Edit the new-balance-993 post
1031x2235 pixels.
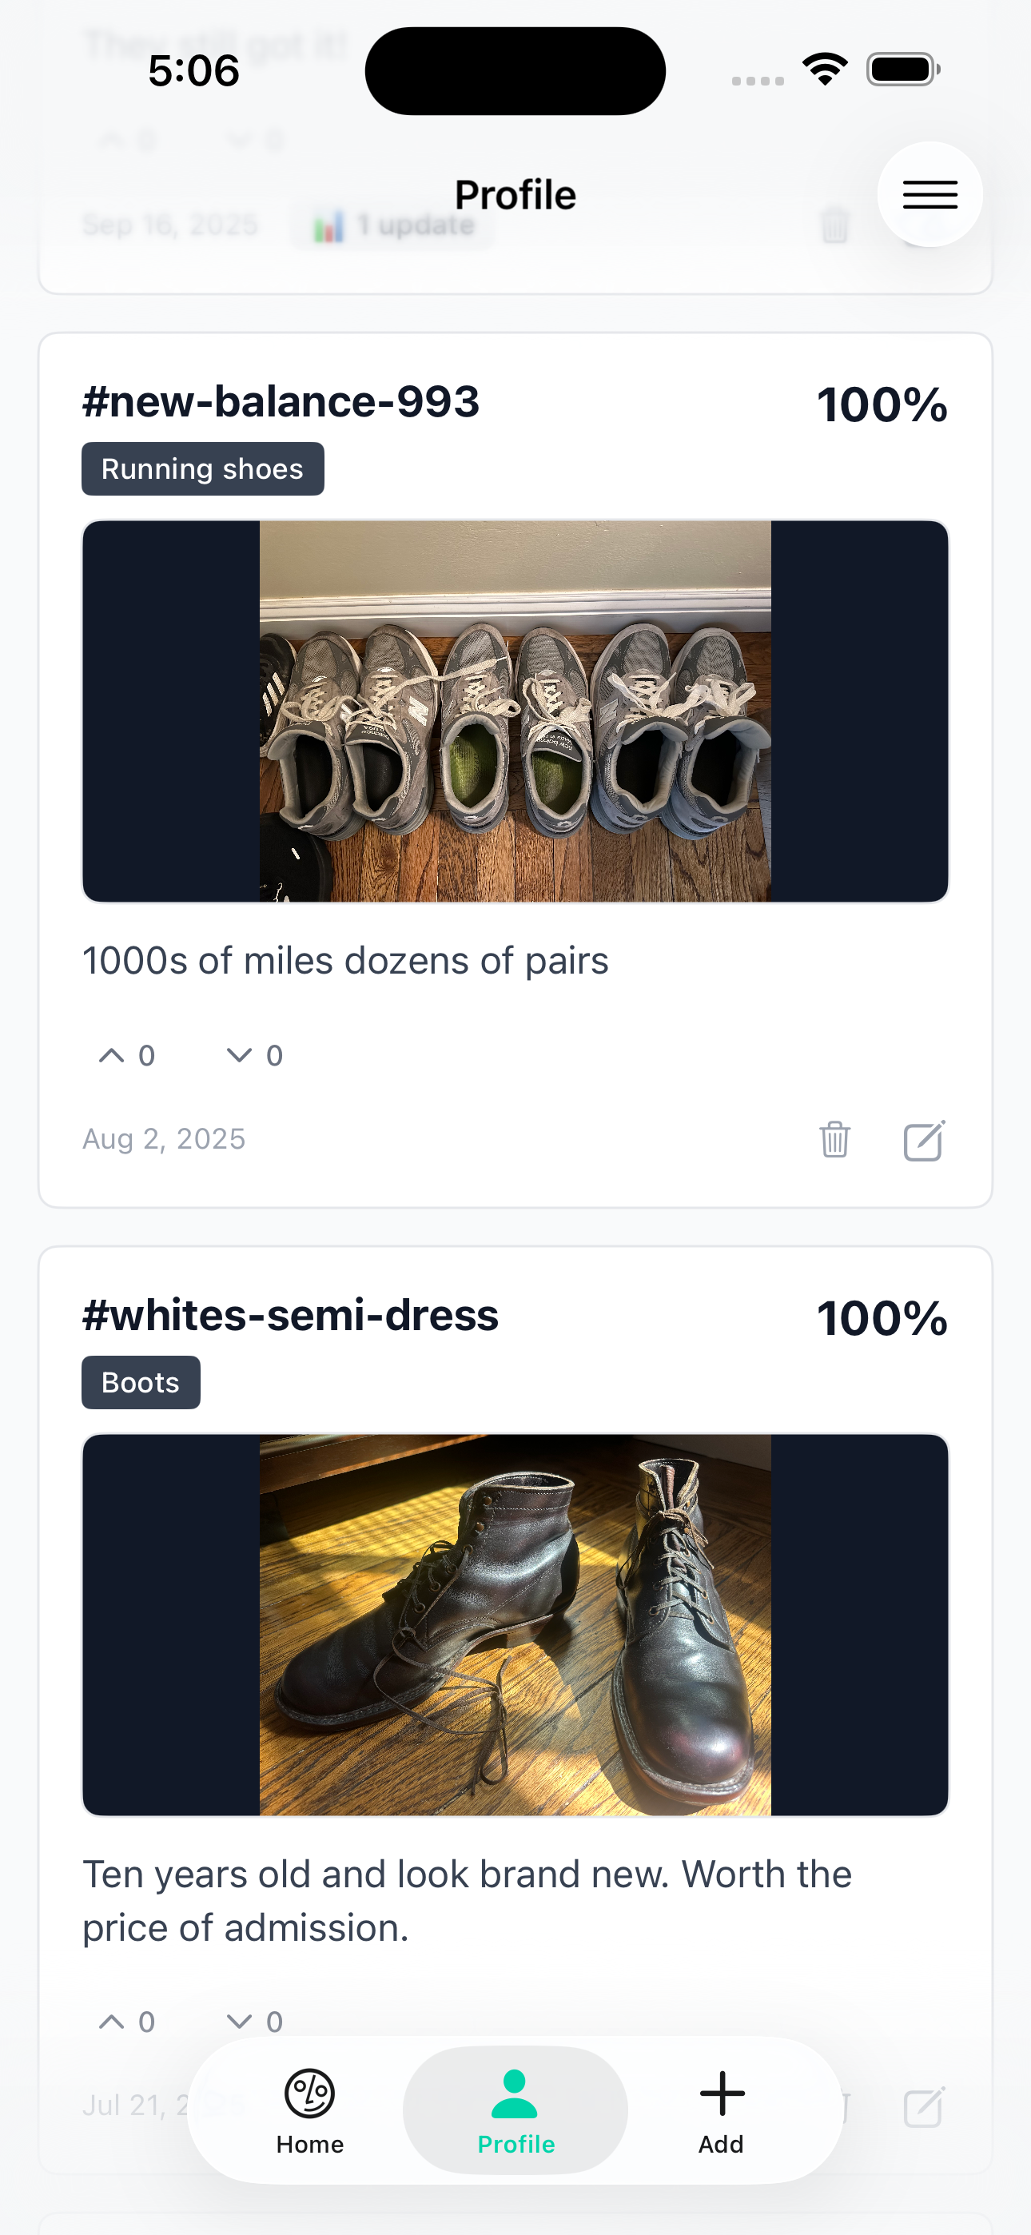(923, 1139)
